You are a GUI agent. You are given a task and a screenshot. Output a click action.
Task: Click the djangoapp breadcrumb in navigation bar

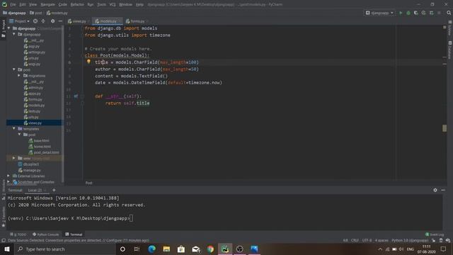(14, 13)
